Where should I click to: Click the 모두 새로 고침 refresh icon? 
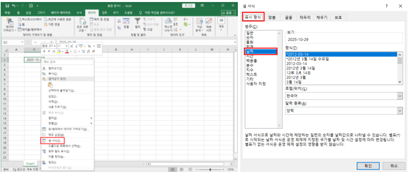pos(83,23)
